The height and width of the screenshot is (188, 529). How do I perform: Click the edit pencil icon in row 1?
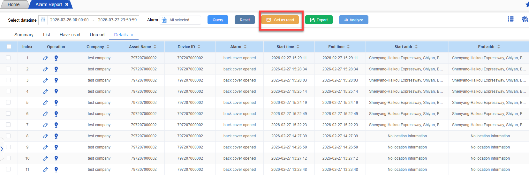pos(46,58)
